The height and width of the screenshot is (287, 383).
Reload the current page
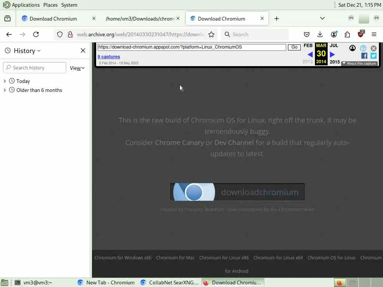pos(36,34)
